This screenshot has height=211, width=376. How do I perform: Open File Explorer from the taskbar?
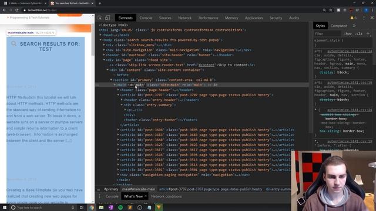coord(101,207)
